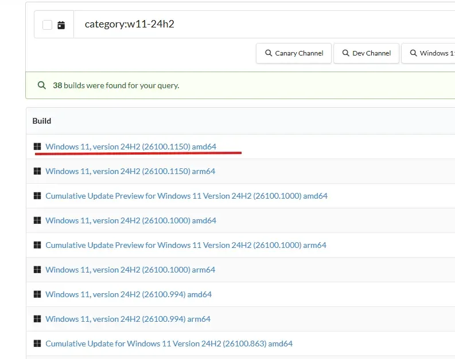The image size is (455, 359).
Task: Click Windows logo beside 26100.863 amd64 row
Action: [37, 344]
